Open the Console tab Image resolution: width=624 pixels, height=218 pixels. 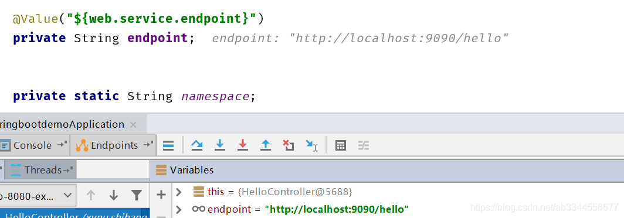point(32,145)
